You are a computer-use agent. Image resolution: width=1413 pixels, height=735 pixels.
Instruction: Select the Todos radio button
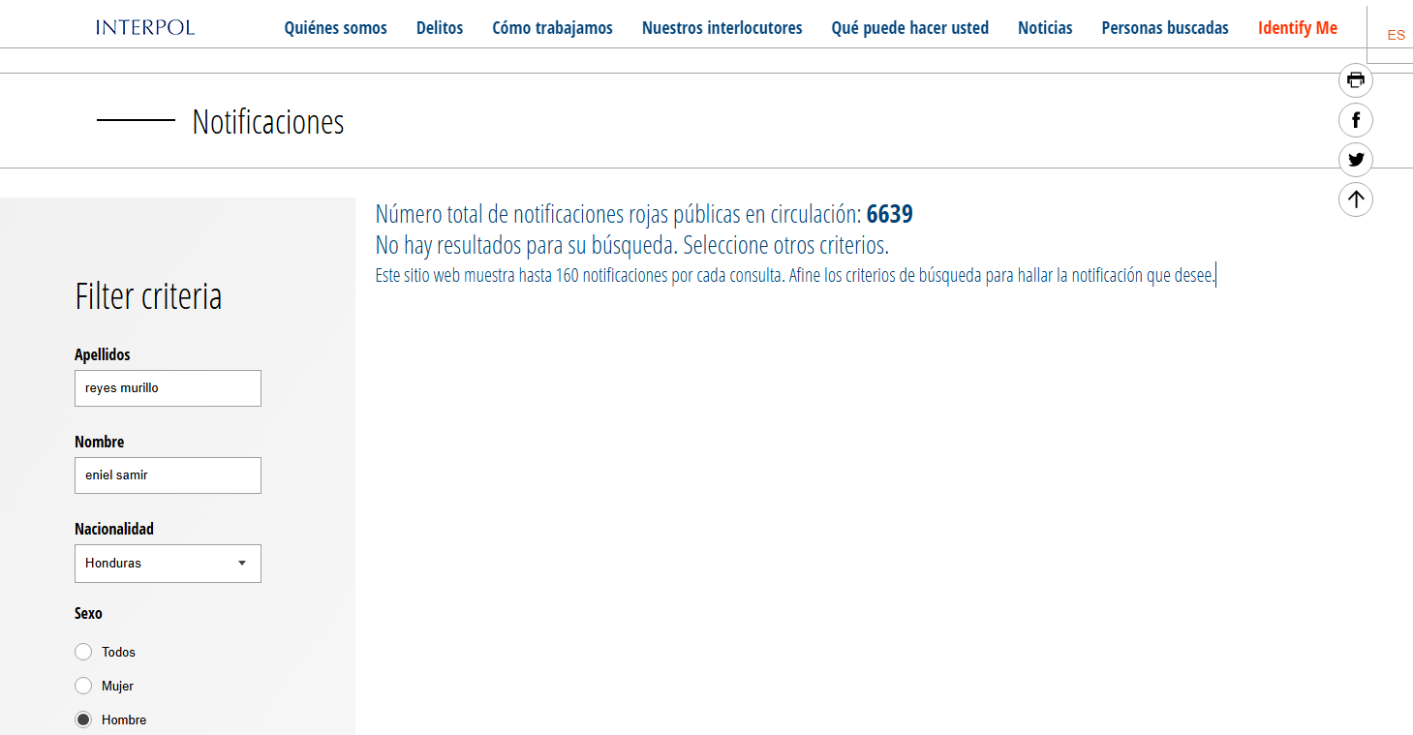coord(83,652)
